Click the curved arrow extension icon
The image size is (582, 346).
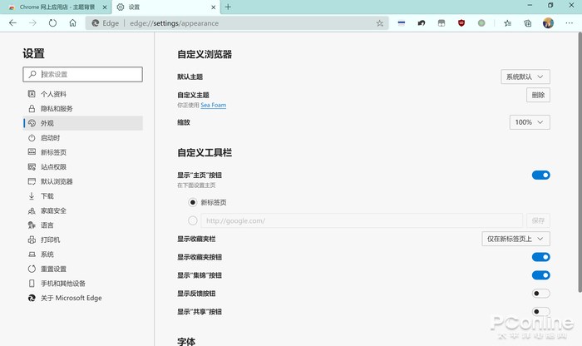coord(422,23)
